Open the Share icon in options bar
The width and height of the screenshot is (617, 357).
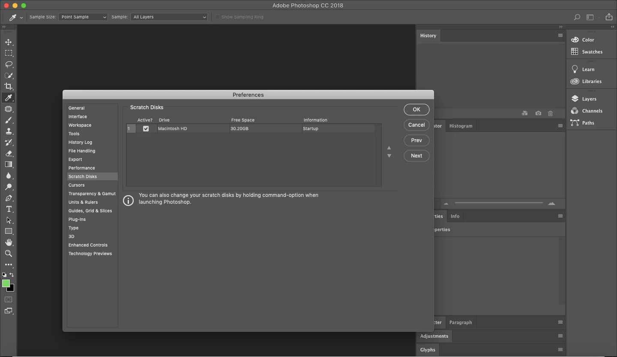tap(609, 17)
